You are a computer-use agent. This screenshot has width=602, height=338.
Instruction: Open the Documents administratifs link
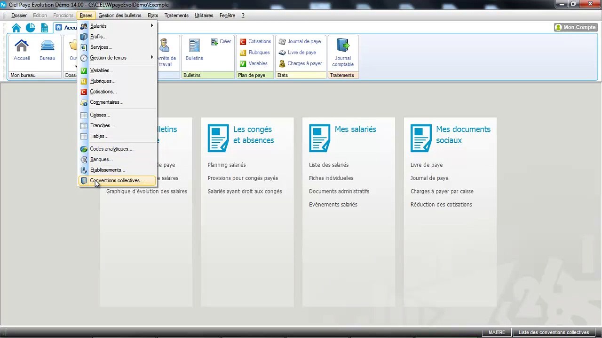point(339,191)
